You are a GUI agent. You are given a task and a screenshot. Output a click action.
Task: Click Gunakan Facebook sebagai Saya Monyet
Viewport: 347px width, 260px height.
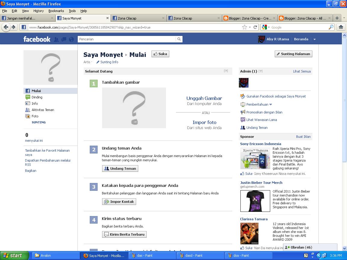276,96
